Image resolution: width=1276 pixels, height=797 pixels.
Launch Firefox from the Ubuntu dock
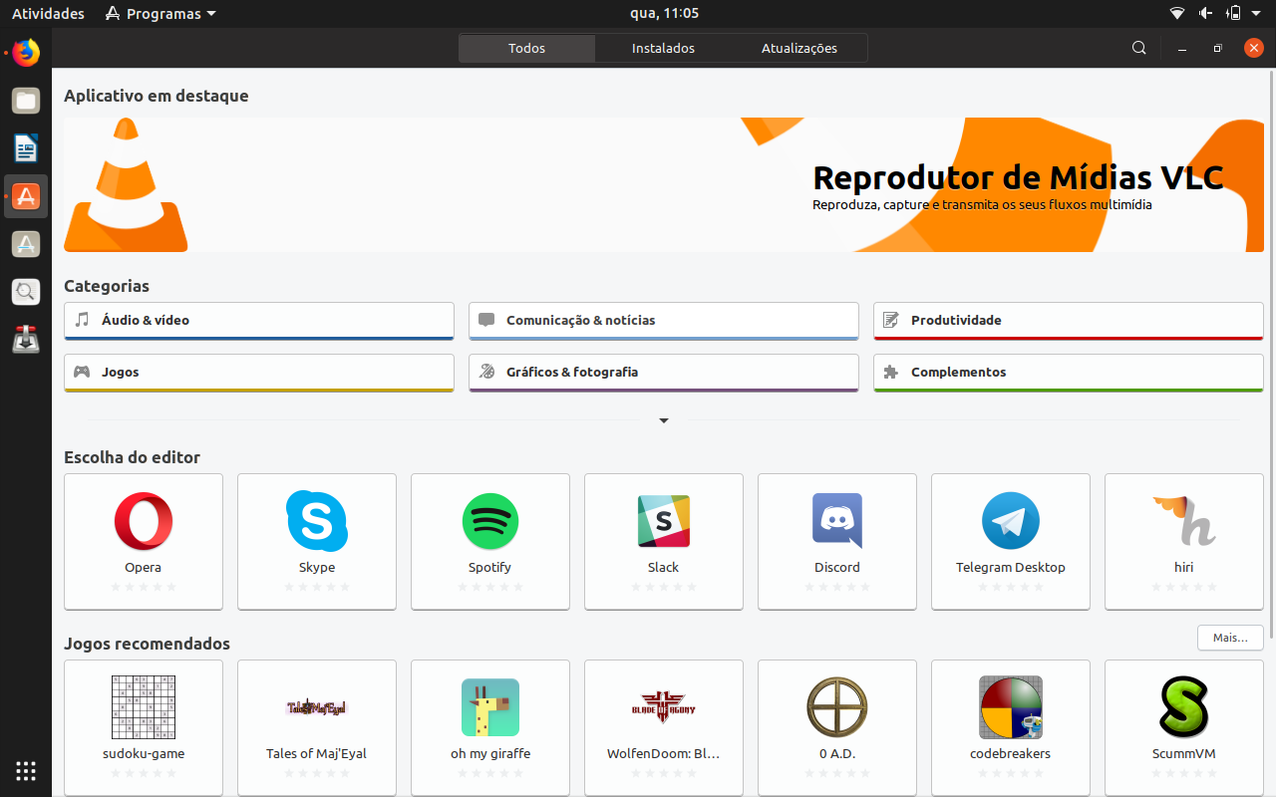(26, 53)
